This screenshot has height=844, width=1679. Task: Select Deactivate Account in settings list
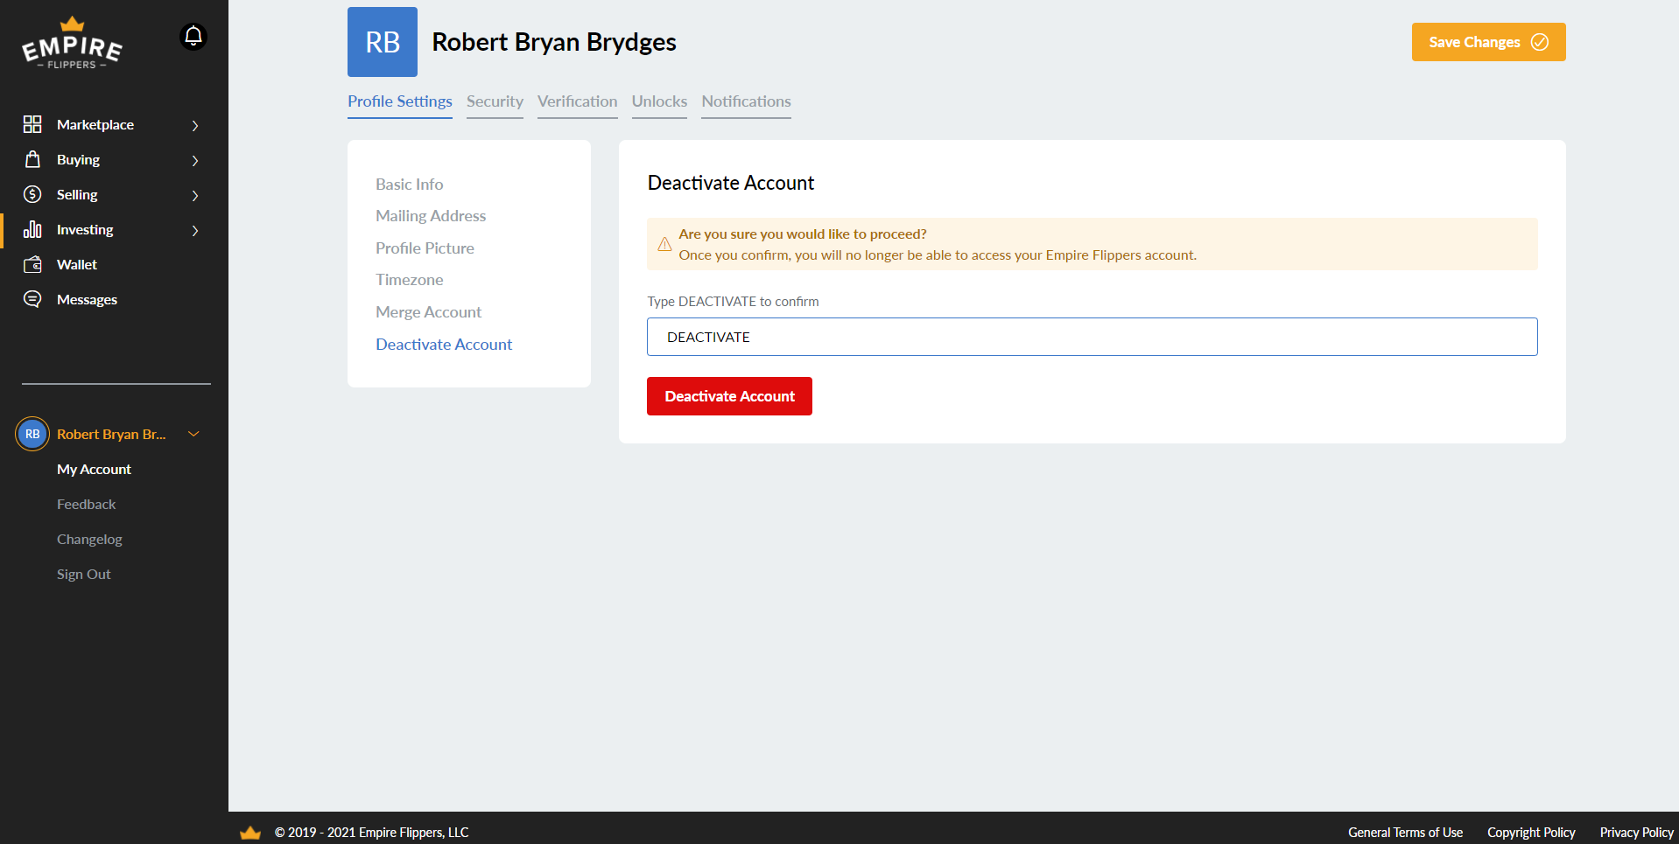tap(444, 345)
